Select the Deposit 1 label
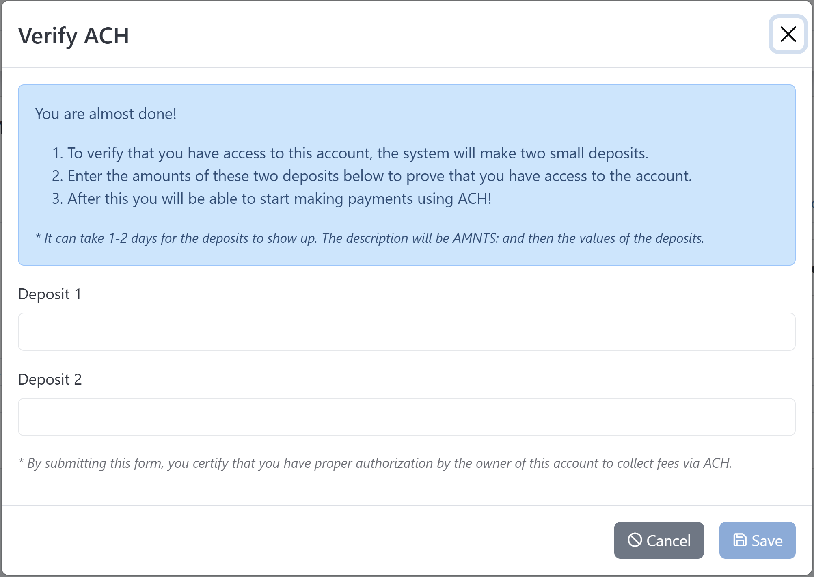Screen dimensions: 814x577 50,294
